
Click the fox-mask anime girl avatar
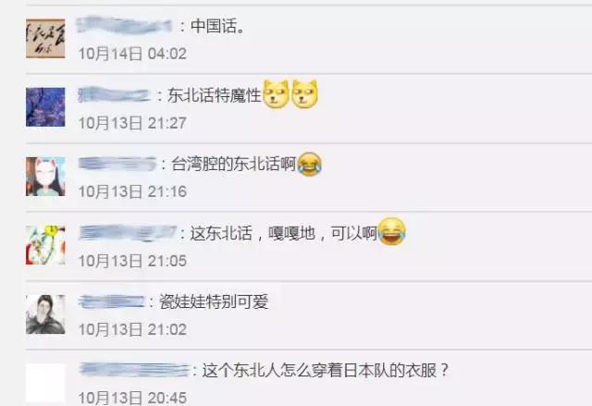[x=45, y=177]
